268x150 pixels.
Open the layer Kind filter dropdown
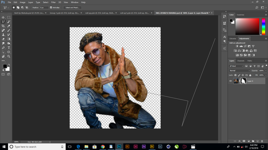pos(236,66)
